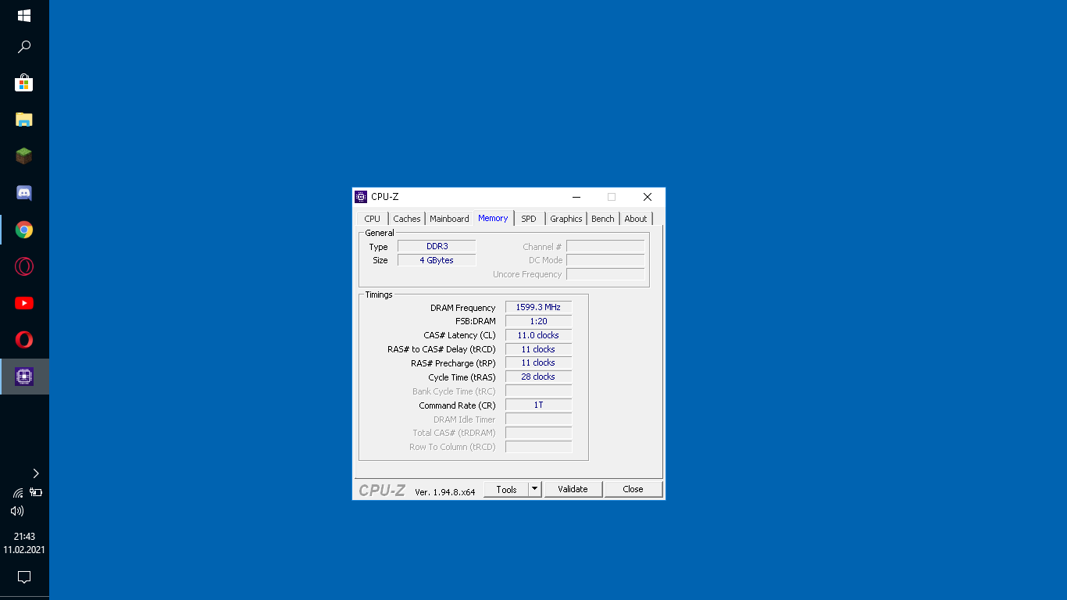Click the Ver. 1.94.8.x64 version text
The image size is (1067, 600).
click(x=445, y=491)
